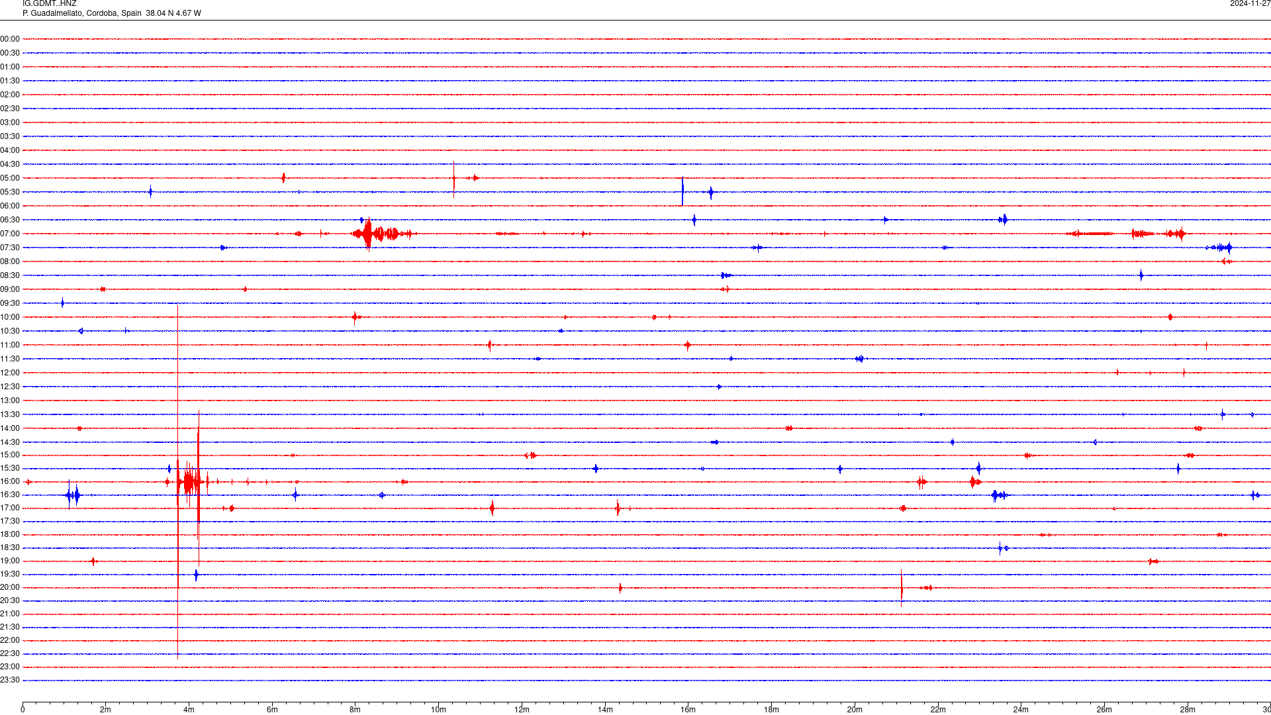Select the 21:00 time row label

[x=10, y=614]
